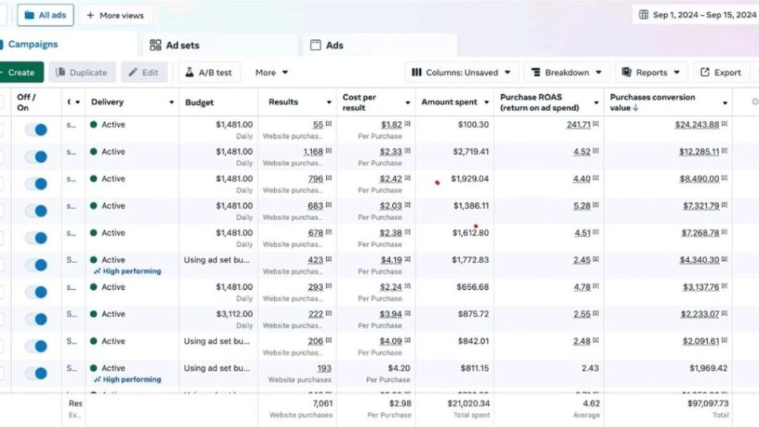Click the $3,112.00 budget cell

[x=234, y=314]
